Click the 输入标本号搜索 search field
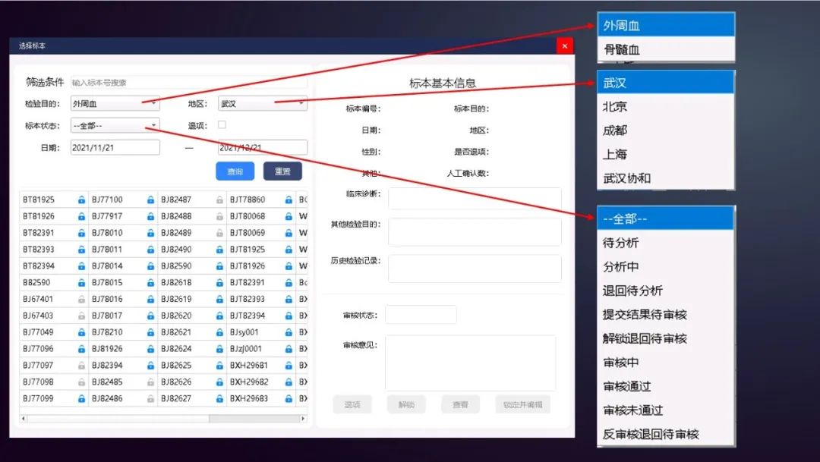This screenshot has height=462, width=820. point(188,82)
